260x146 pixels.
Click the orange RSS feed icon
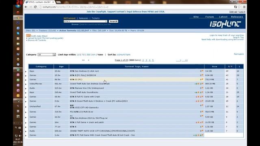coord(28,35)
